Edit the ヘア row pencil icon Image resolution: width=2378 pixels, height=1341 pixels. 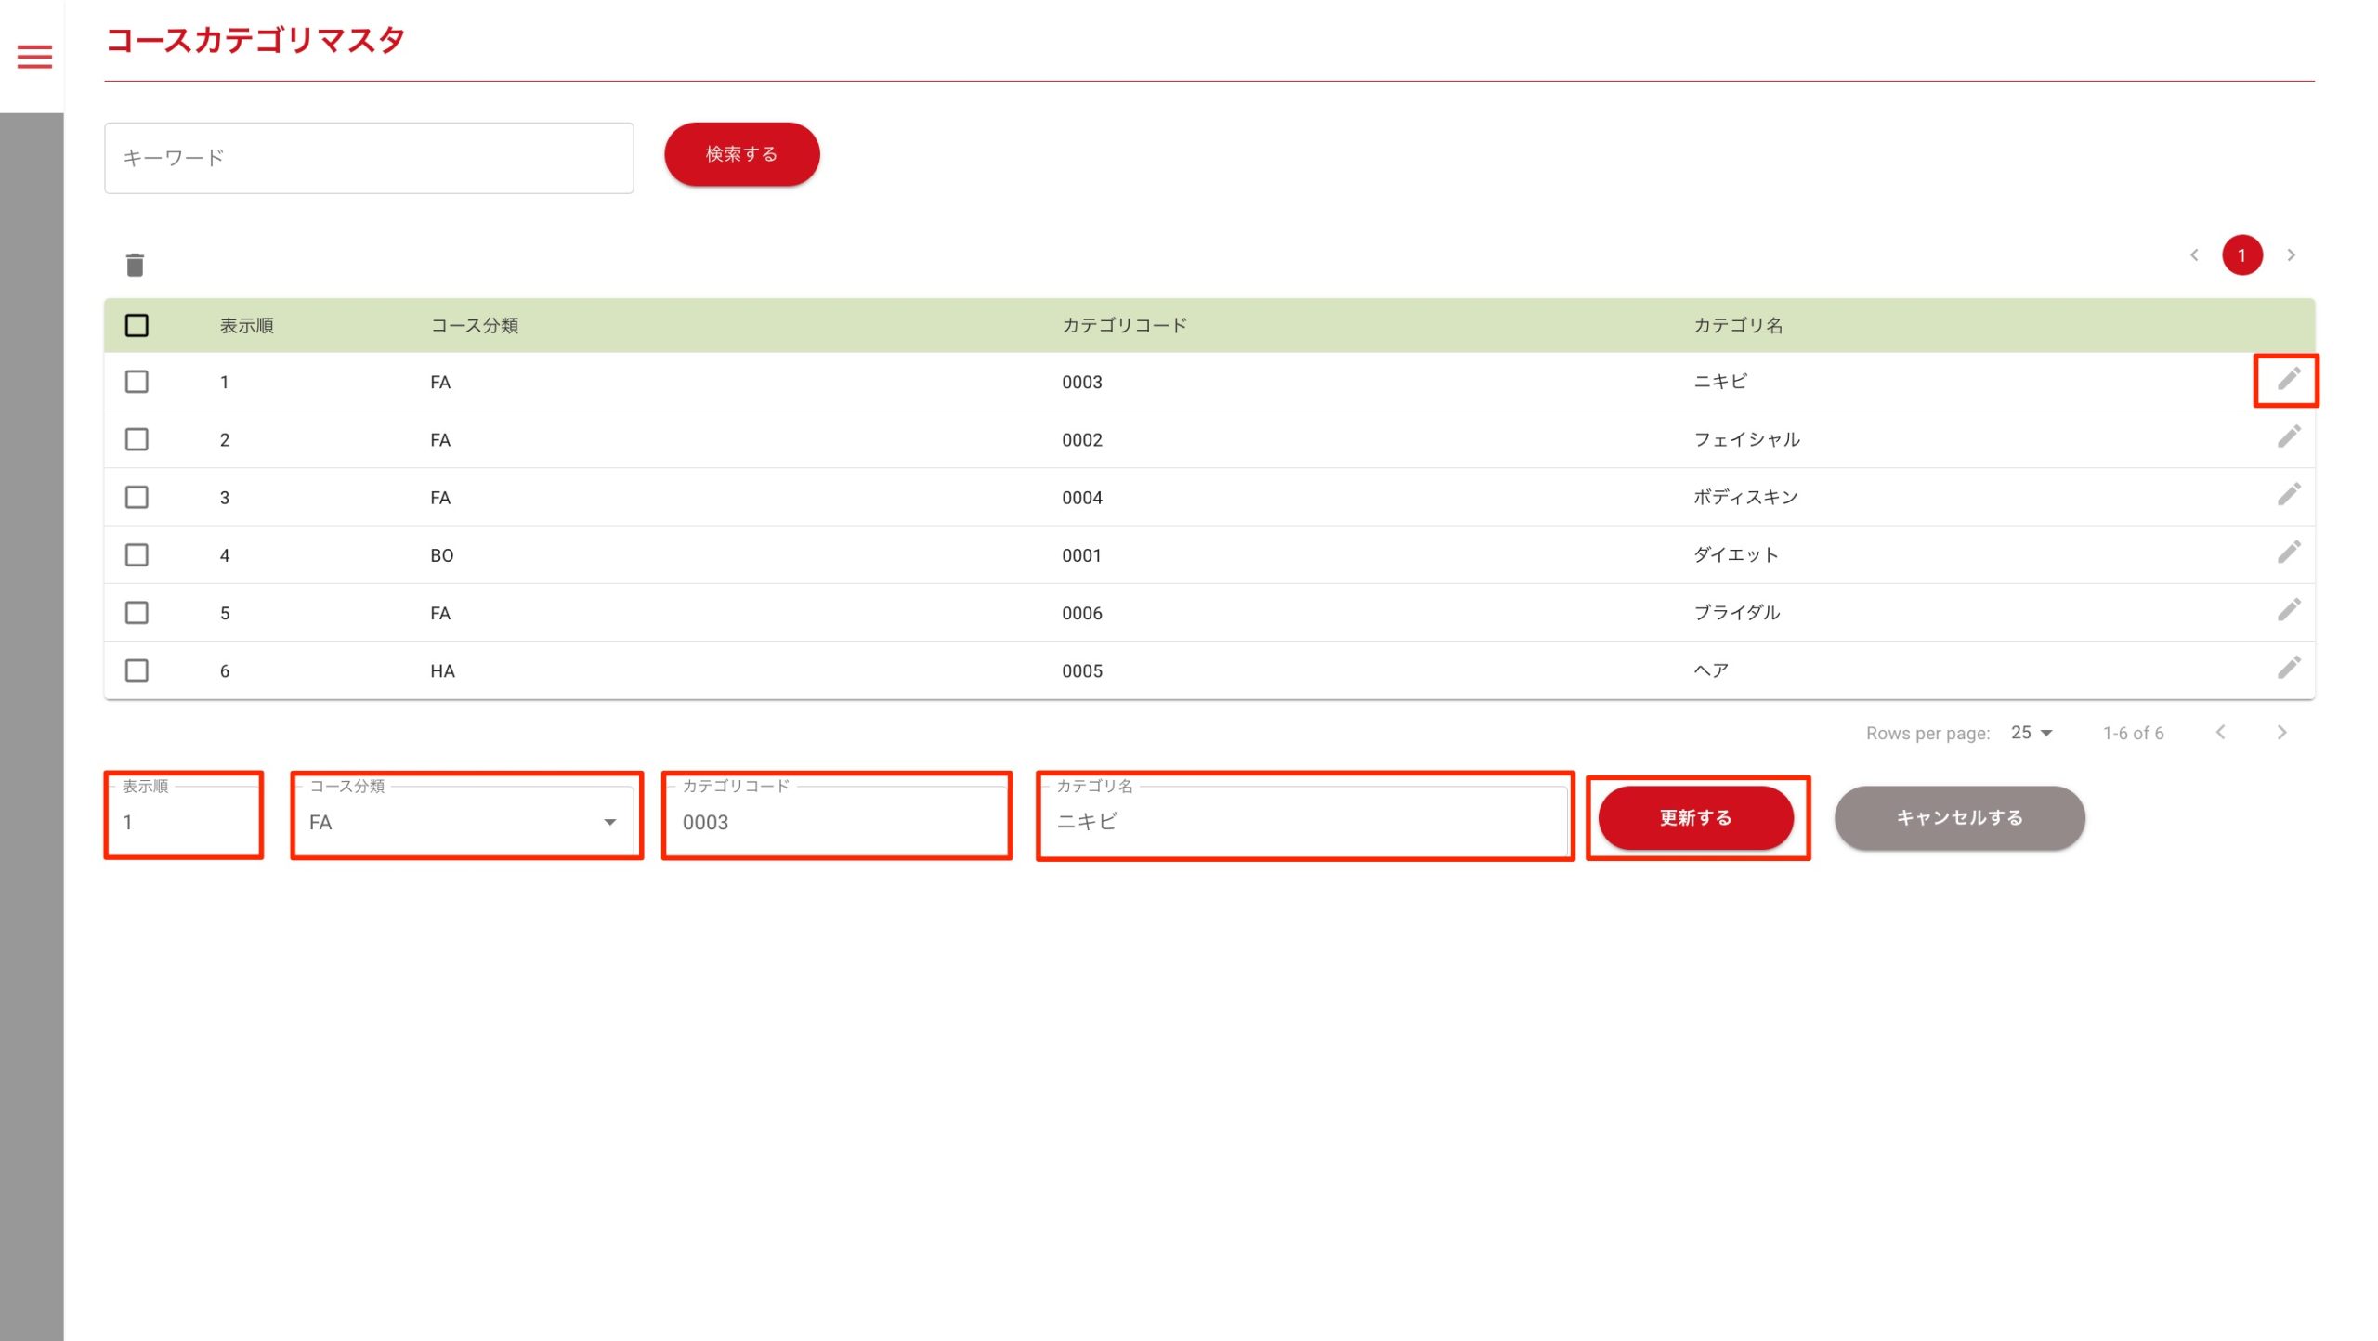click(2288, 667)
